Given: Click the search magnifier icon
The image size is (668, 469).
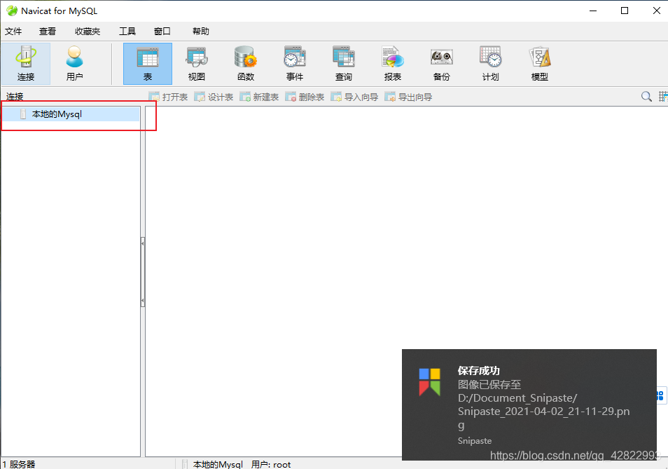Looking at the screenshot, I should (646, 97).
